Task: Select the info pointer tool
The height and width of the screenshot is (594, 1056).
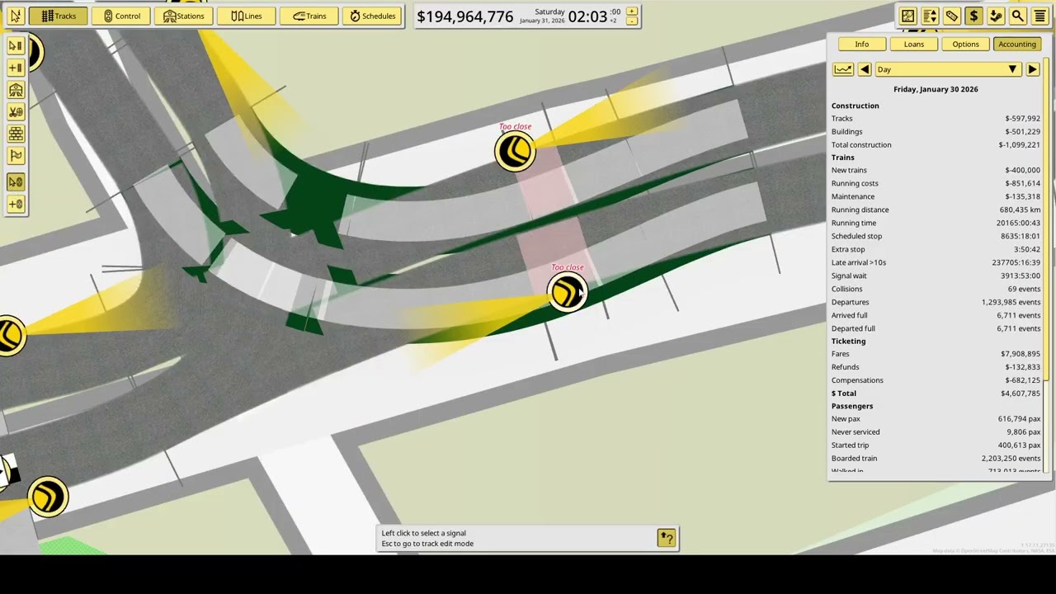Action: [16, 16]
